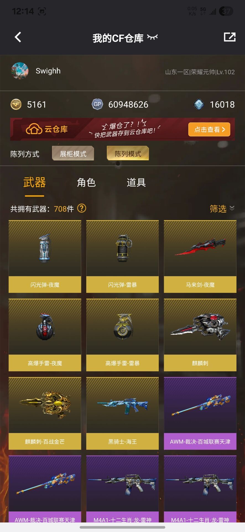Open the Swighh profile avatar
The height and width of the screenshot is (532, 245).
coord(20,71)
